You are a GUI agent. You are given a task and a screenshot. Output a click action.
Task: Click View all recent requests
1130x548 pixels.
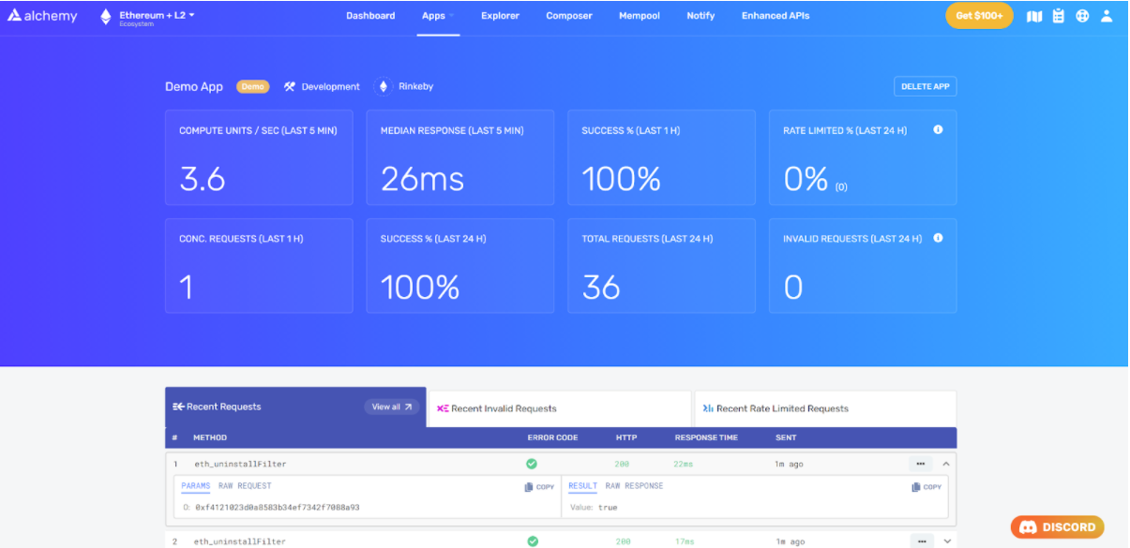pyautogui.click(x=391, y=407)
